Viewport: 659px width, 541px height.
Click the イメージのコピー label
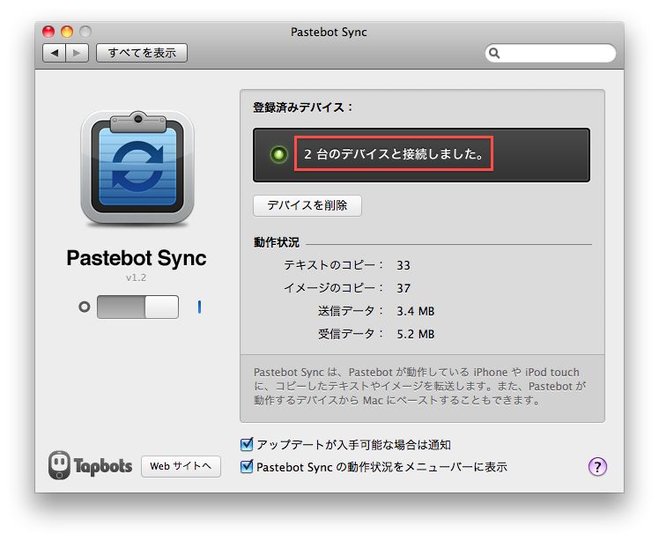(333, 288)
